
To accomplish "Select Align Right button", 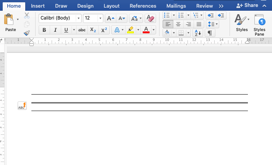I will tap(188, 24).
